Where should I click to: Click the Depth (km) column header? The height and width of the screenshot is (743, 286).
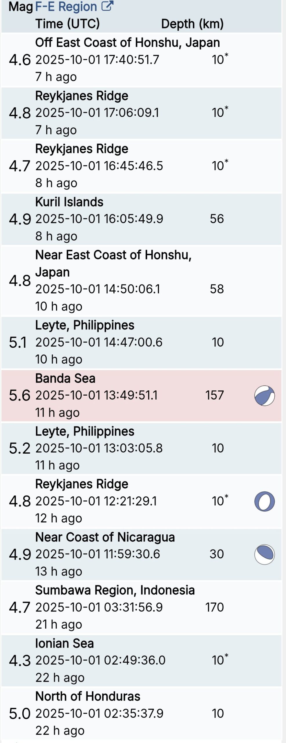[x=192, y=24]
